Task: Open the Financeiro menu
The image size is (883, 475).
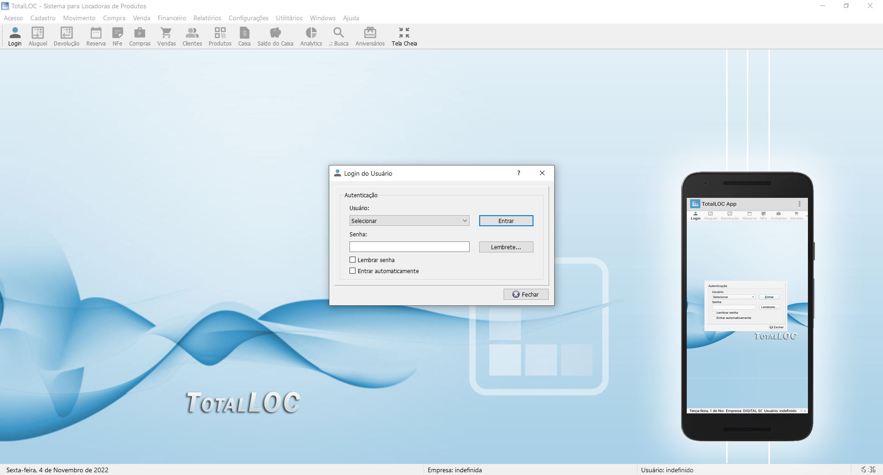Action: [172, 18]
